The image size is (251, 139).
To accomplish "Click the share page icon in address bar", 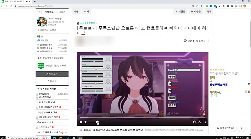I will [197, 6].
